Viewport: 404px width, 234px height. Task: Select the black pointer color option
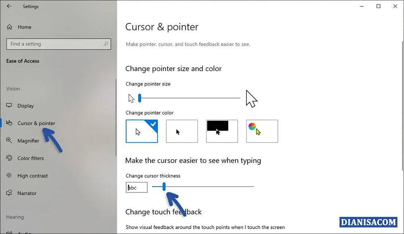click(x=181, y=131)
